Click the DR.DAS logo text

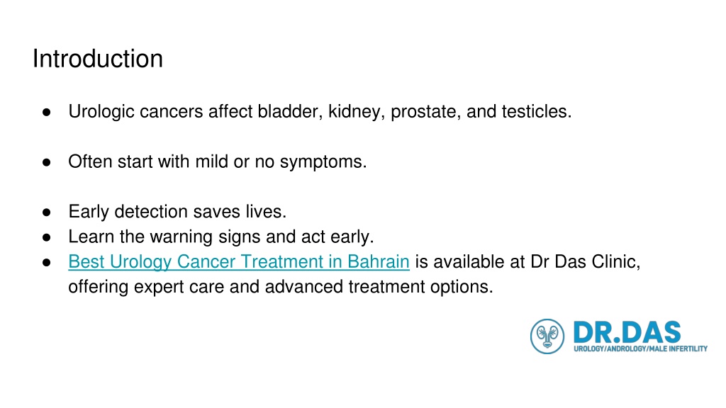click(627, 332)
